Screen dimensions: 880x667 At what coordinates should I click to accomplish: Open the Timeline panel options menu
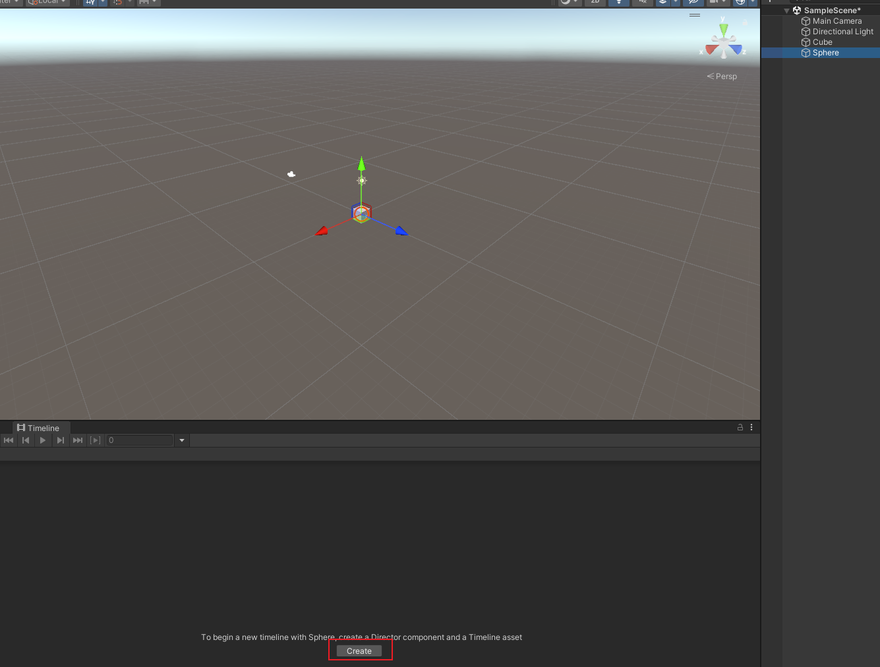[x=751, y=428]
